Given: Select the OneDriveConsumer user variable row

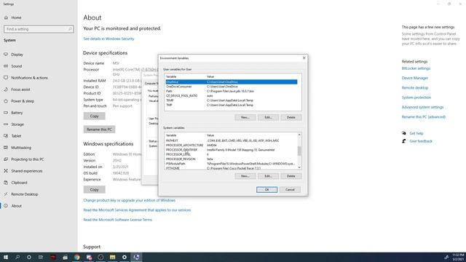Looking at the screenshot, I should point(232,87).
